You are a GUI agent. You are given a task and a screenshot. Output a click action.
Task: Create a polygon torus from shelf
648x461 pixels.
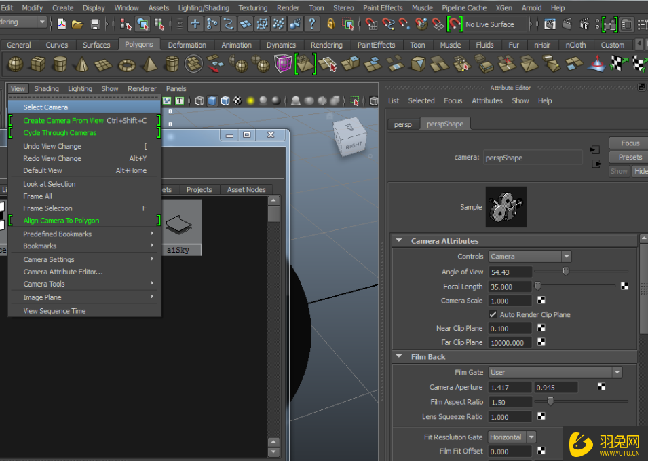(127, 65)
